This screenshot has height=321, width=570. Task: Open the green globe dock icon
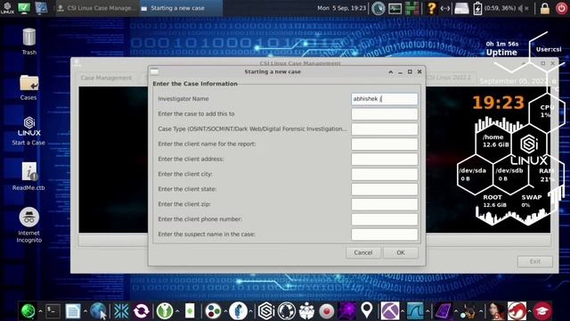click(28, 311)
